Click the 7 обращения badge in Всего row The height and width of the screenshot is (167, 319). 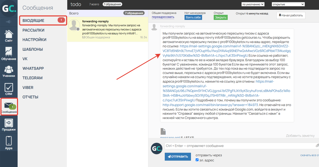point(134,13)
